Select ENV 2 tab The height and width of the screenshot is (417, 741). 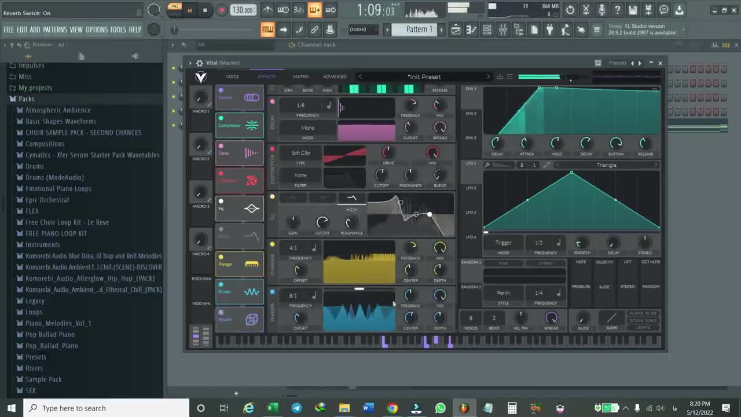[x=471, y=114]
